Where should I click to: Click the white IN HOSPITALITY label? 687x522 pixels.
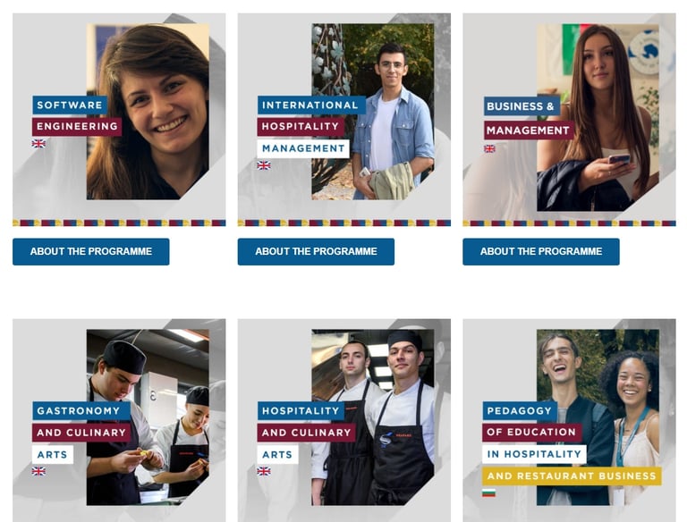point(534,454)
